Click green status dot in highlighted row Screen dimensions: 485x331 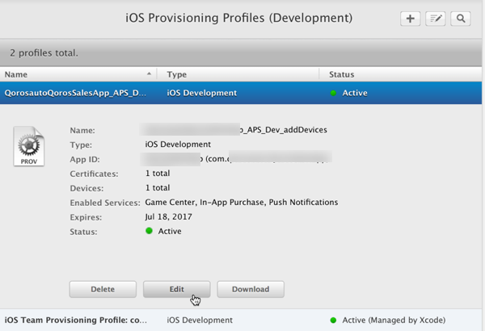pyautogui.click(x=333, y=93)
